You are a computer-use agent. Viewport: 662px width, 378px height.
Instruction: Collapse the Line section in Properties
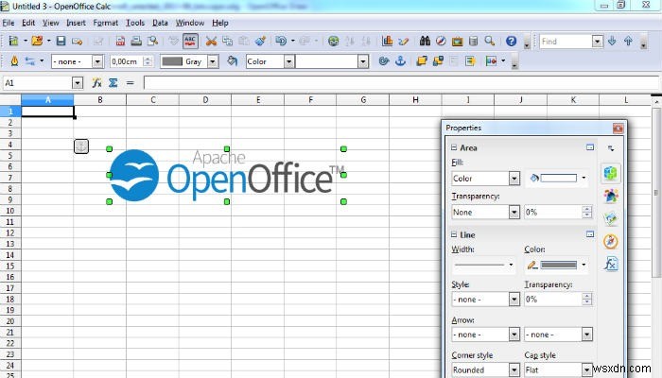tap(454, 234)
